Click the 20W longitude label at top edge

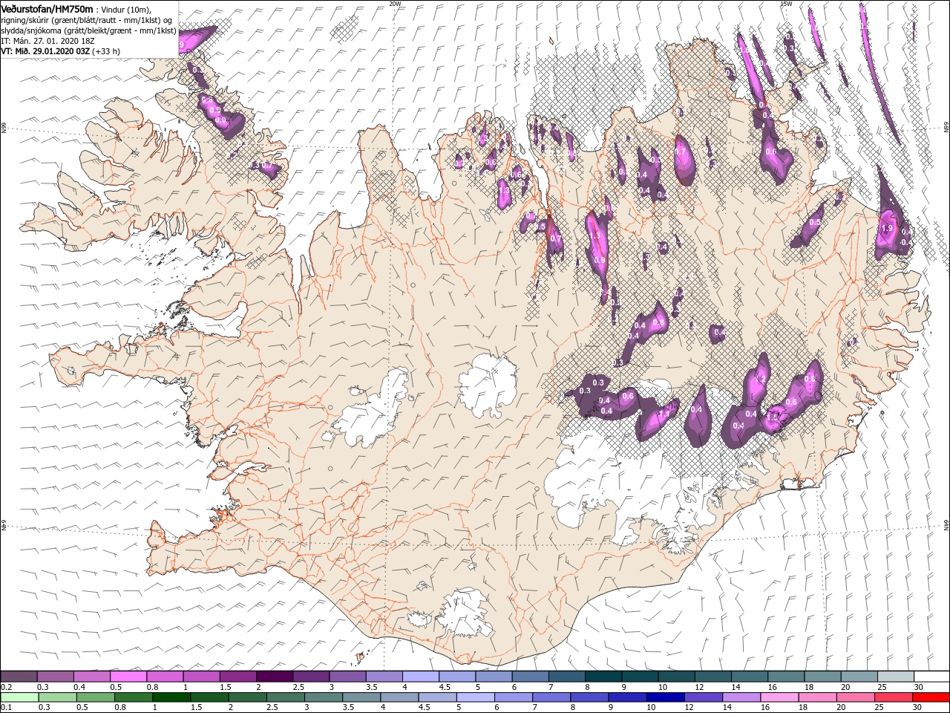[x=395, y=4]
